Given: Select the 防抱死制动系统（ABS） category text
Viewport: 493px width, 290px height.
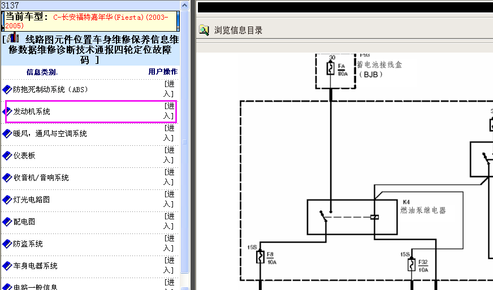Looking at the screenshot, I should [51, 90].
